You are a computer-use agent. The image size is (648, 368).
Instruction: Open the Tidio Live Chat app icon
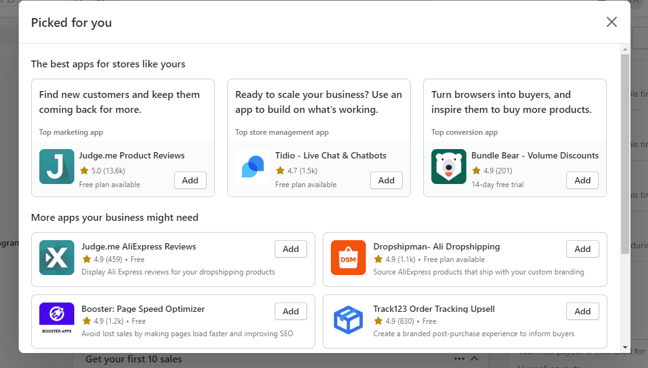(253, 167)
